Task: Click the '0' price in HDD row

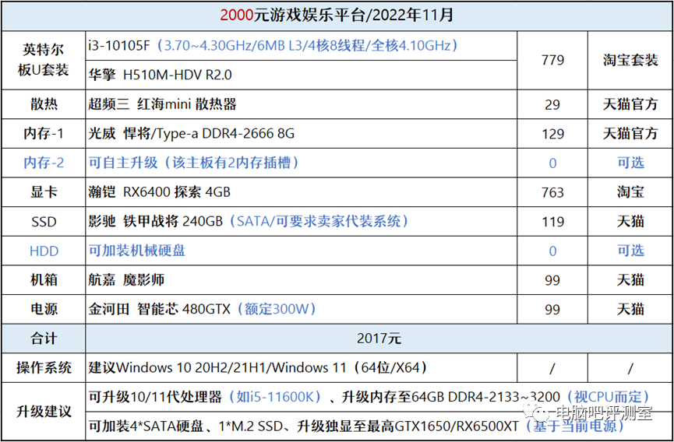Action: point(552,251)
